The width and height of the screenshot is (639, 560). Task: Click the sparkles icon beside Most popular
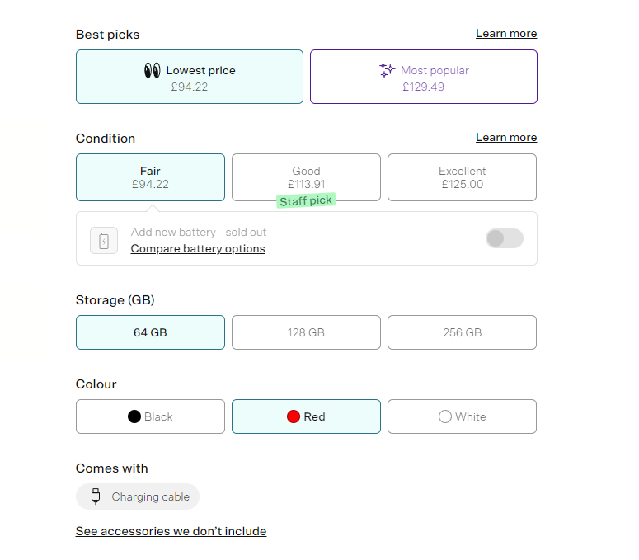pyautogui.click(x=387, y=71)
